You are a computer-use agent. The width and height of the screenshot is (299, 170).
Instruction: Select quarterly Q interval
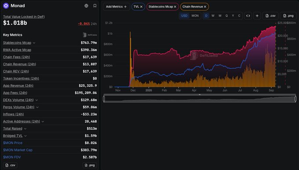point(226,16)
